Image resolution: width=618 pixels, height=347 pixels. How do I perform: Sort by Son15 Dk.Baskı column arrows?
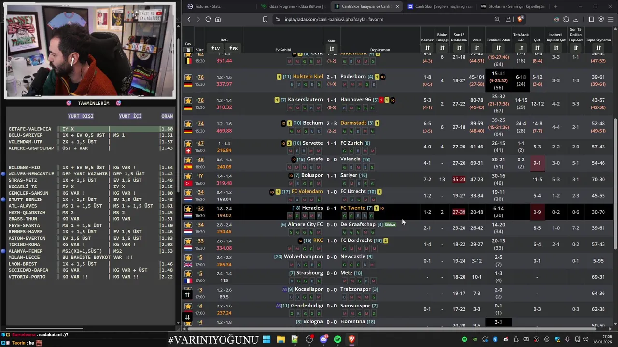tap(459, 48)
